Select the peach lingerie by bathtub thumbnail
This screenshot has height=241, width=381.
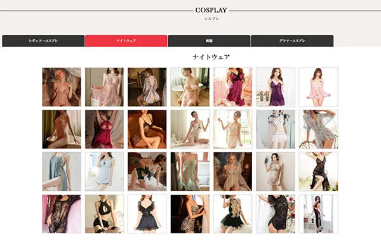pos(190,87)
